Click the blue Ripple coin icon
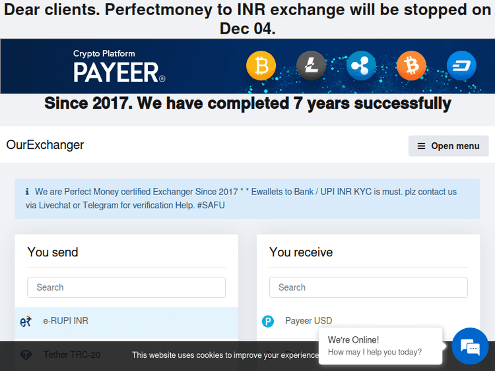 pos(361,66)
